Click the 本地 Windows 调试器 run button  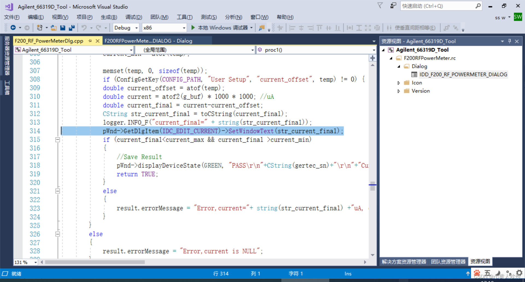point(220,28)
